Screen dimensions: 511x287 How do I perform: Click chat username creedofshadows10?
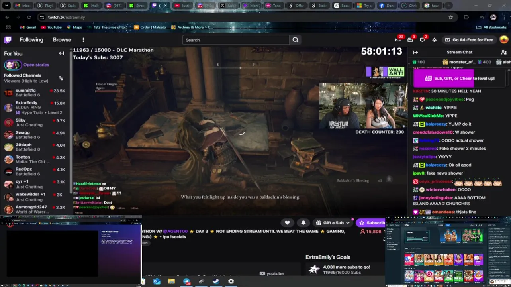pos(433,132)
